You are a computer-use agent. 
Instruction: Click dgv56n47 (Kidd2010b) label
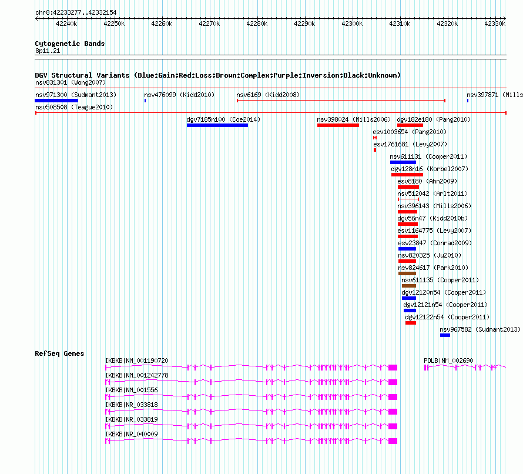click(433, 218)
